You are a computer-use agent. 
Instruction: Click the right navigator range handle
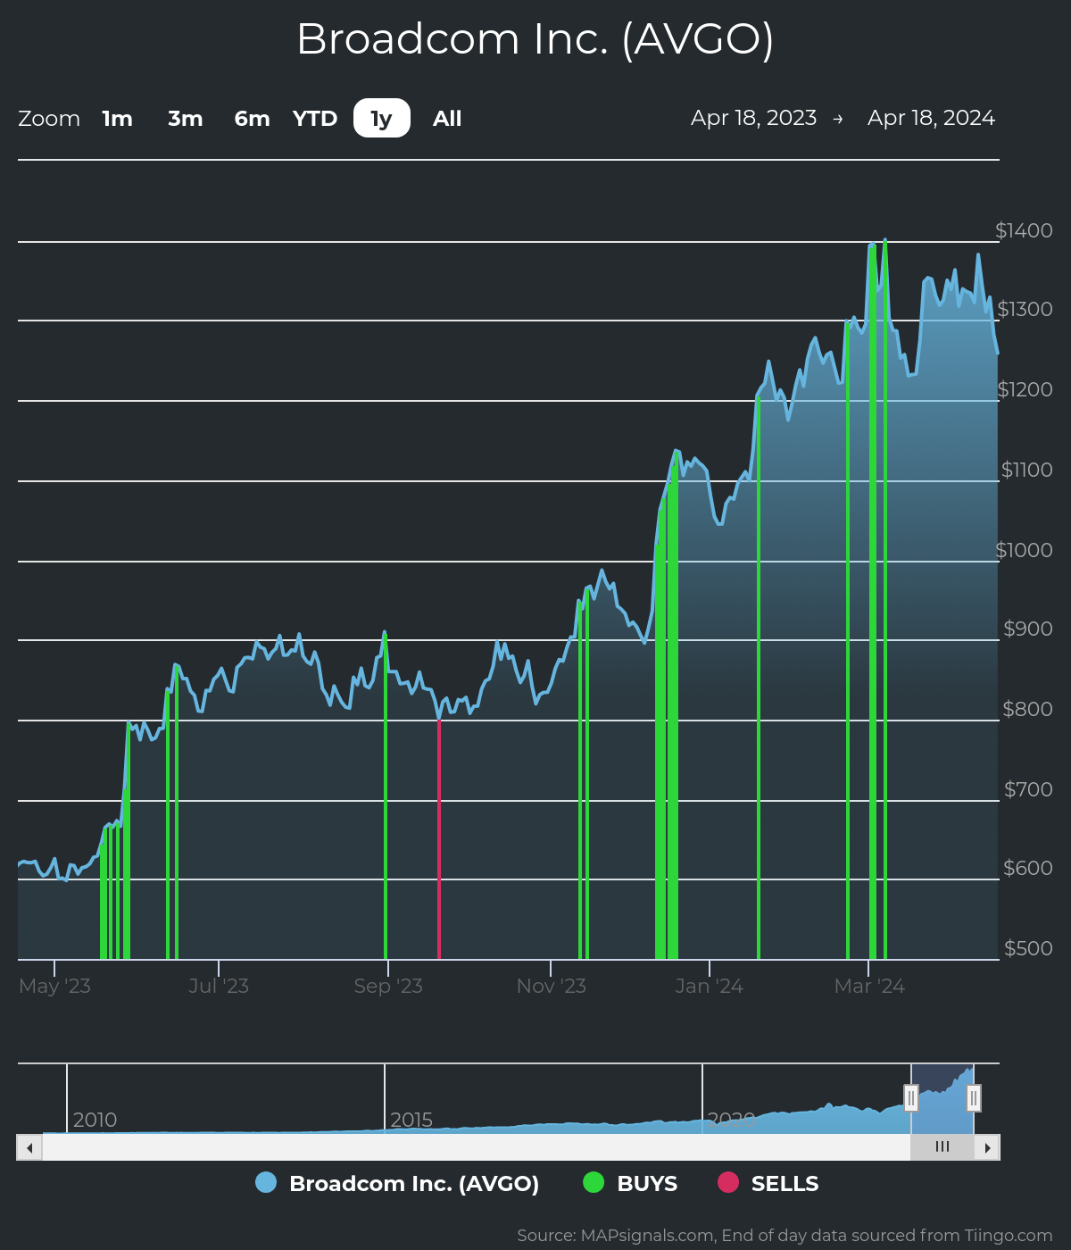coord(975,1098)
